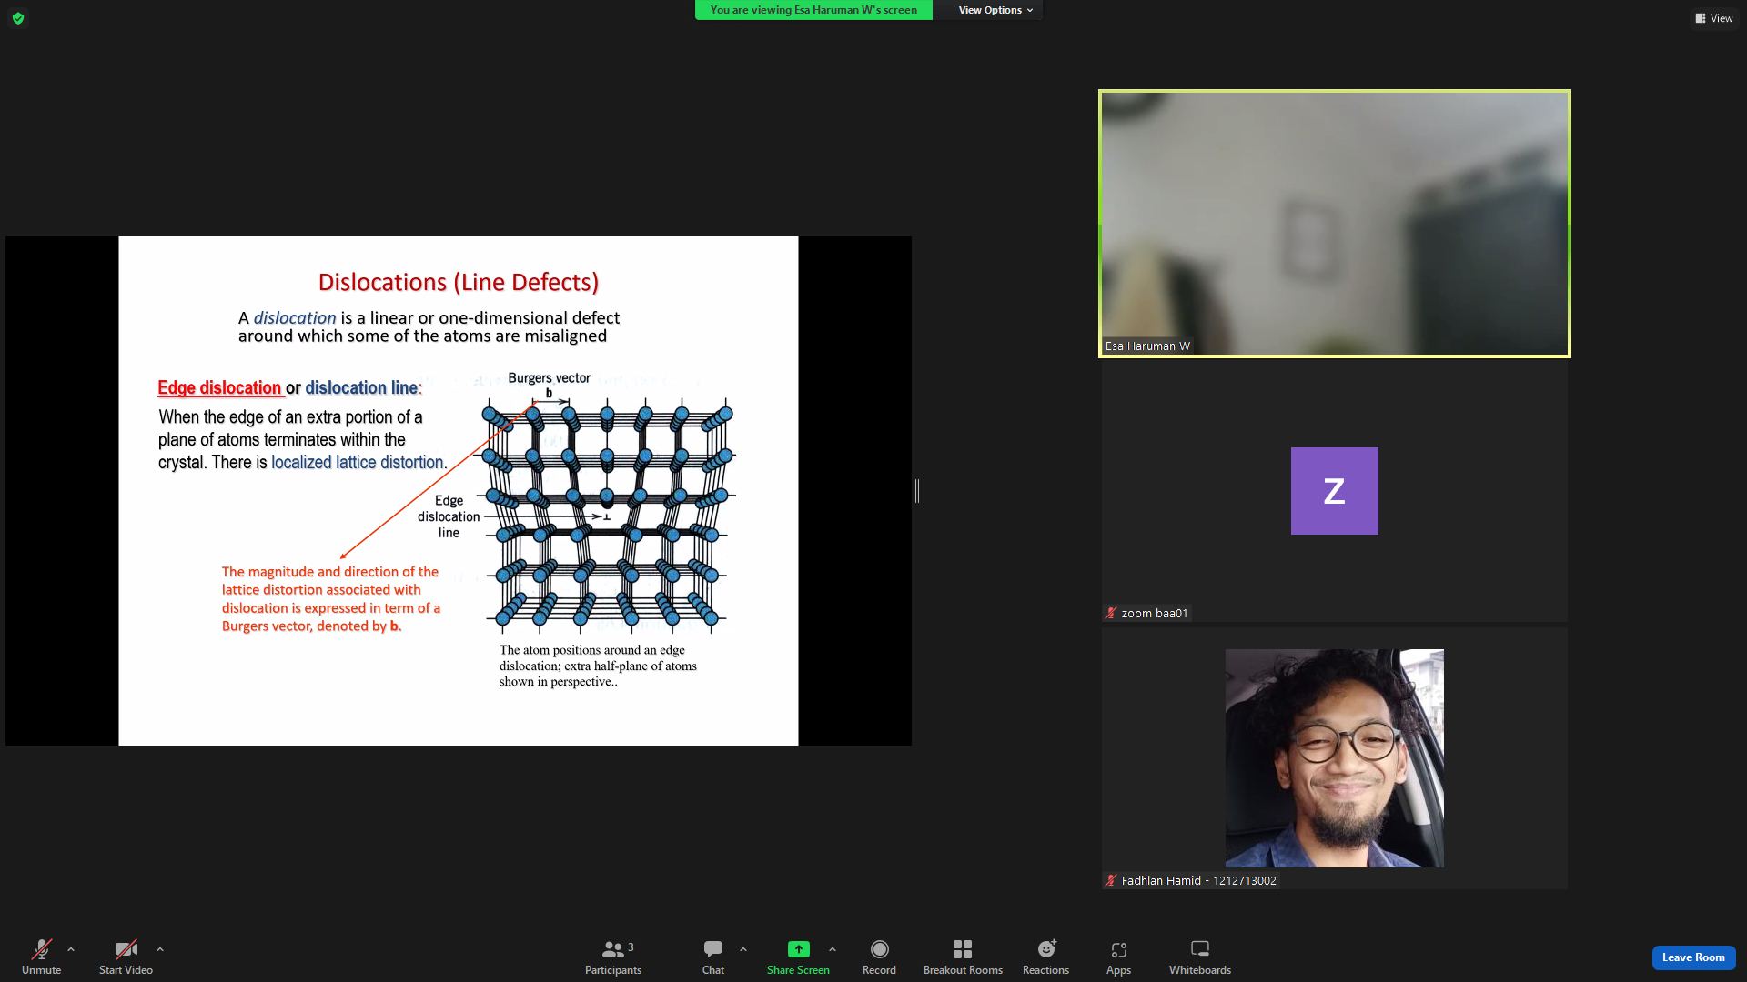Click the blue italic word "dislocation"
This screenshot has width=1747, height=982.
(295, 317)
